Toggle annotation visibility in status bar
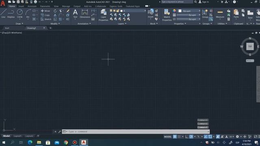The image size is (260, 146). tap(218, 137)
